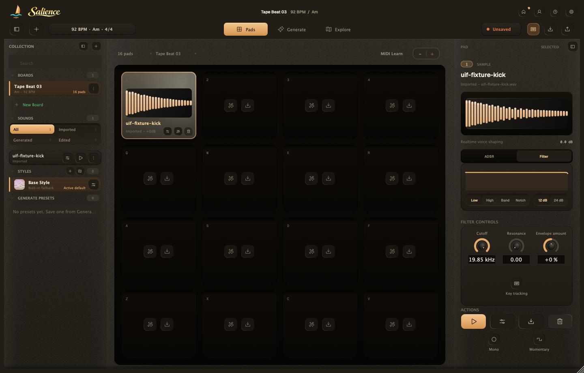Collapse the Generate Presets section
The width and height of the screenshot is (584, 373).
coord(13,198)
